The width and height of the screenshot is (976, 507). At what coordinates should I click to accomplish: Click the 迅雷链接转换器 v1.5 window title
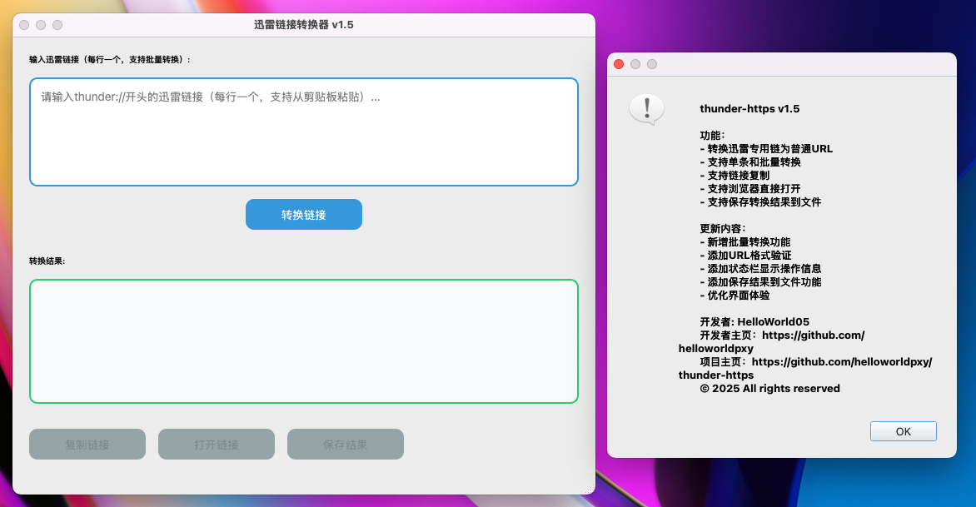pos(304,25)
